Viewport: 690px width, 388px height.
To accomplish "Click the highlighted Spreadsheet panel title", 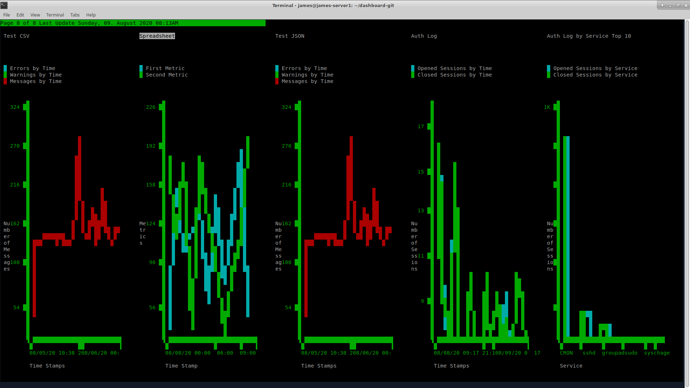I will pyautogui.click(x=157, y=36).
